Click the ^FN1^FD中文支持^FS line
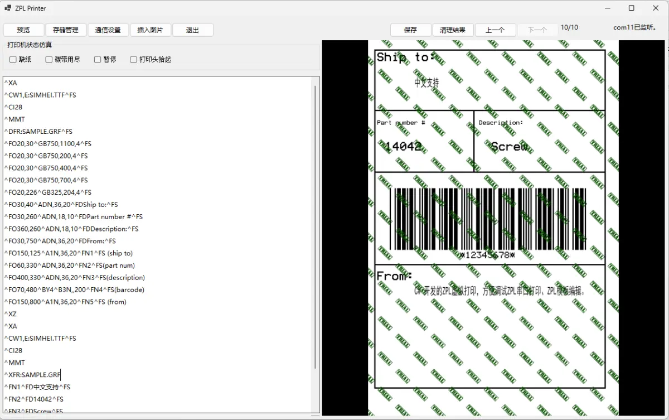 pos(37,387)
